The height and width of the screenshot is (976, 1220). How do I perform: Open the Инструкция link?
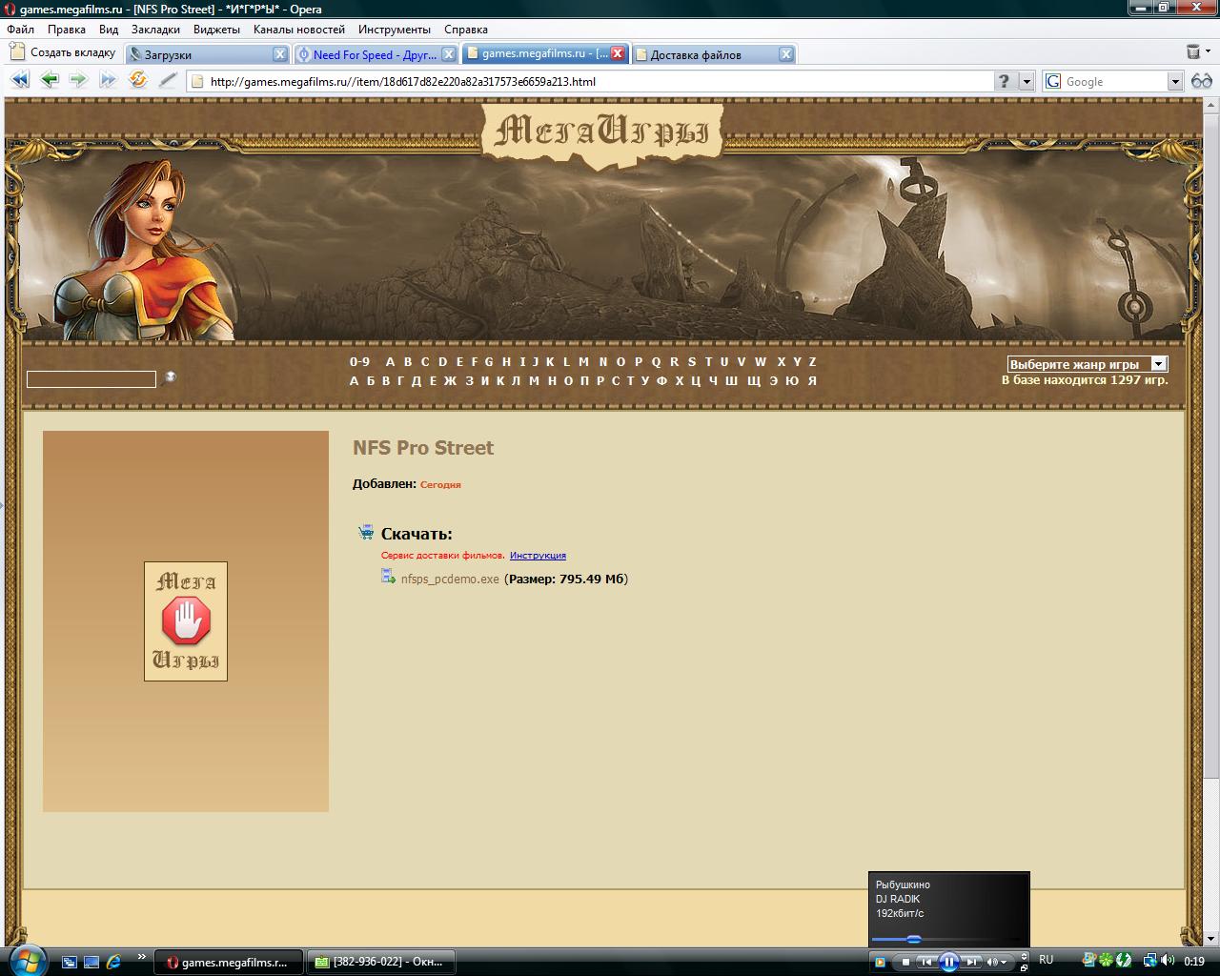click(538, 555)
